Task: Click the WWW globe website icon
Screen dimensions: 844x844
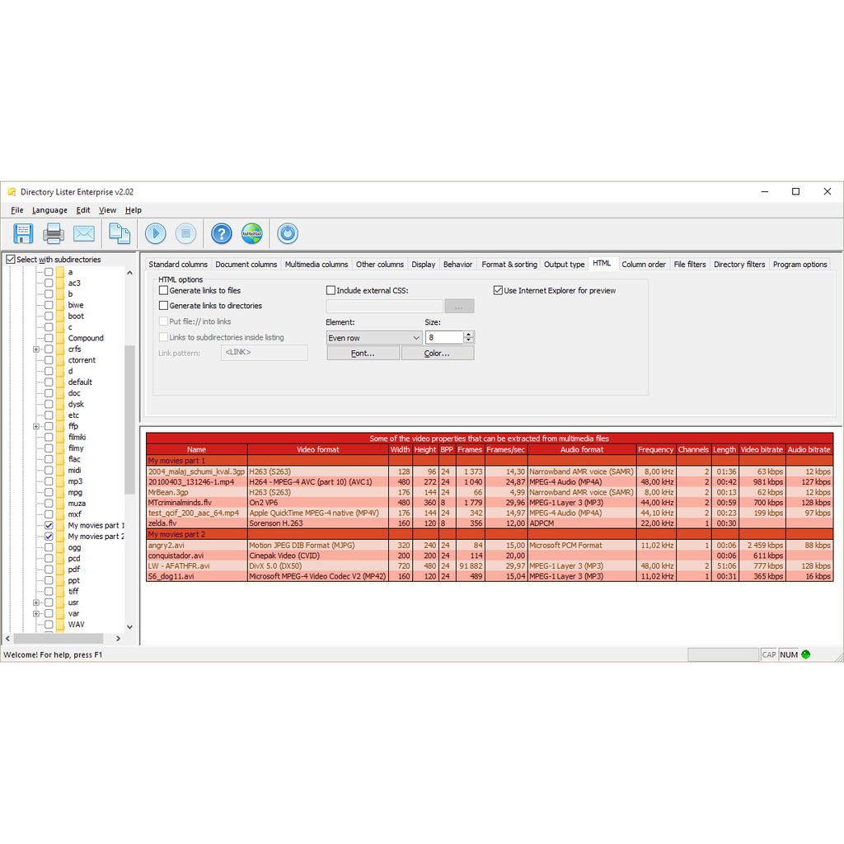Action: click(x=252, y=233)
